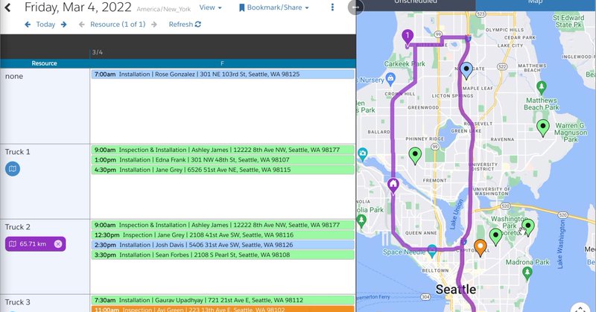Screen dimensions: 596x312
Task: Select the Truck 2 resource label
Action: point(17,227)
